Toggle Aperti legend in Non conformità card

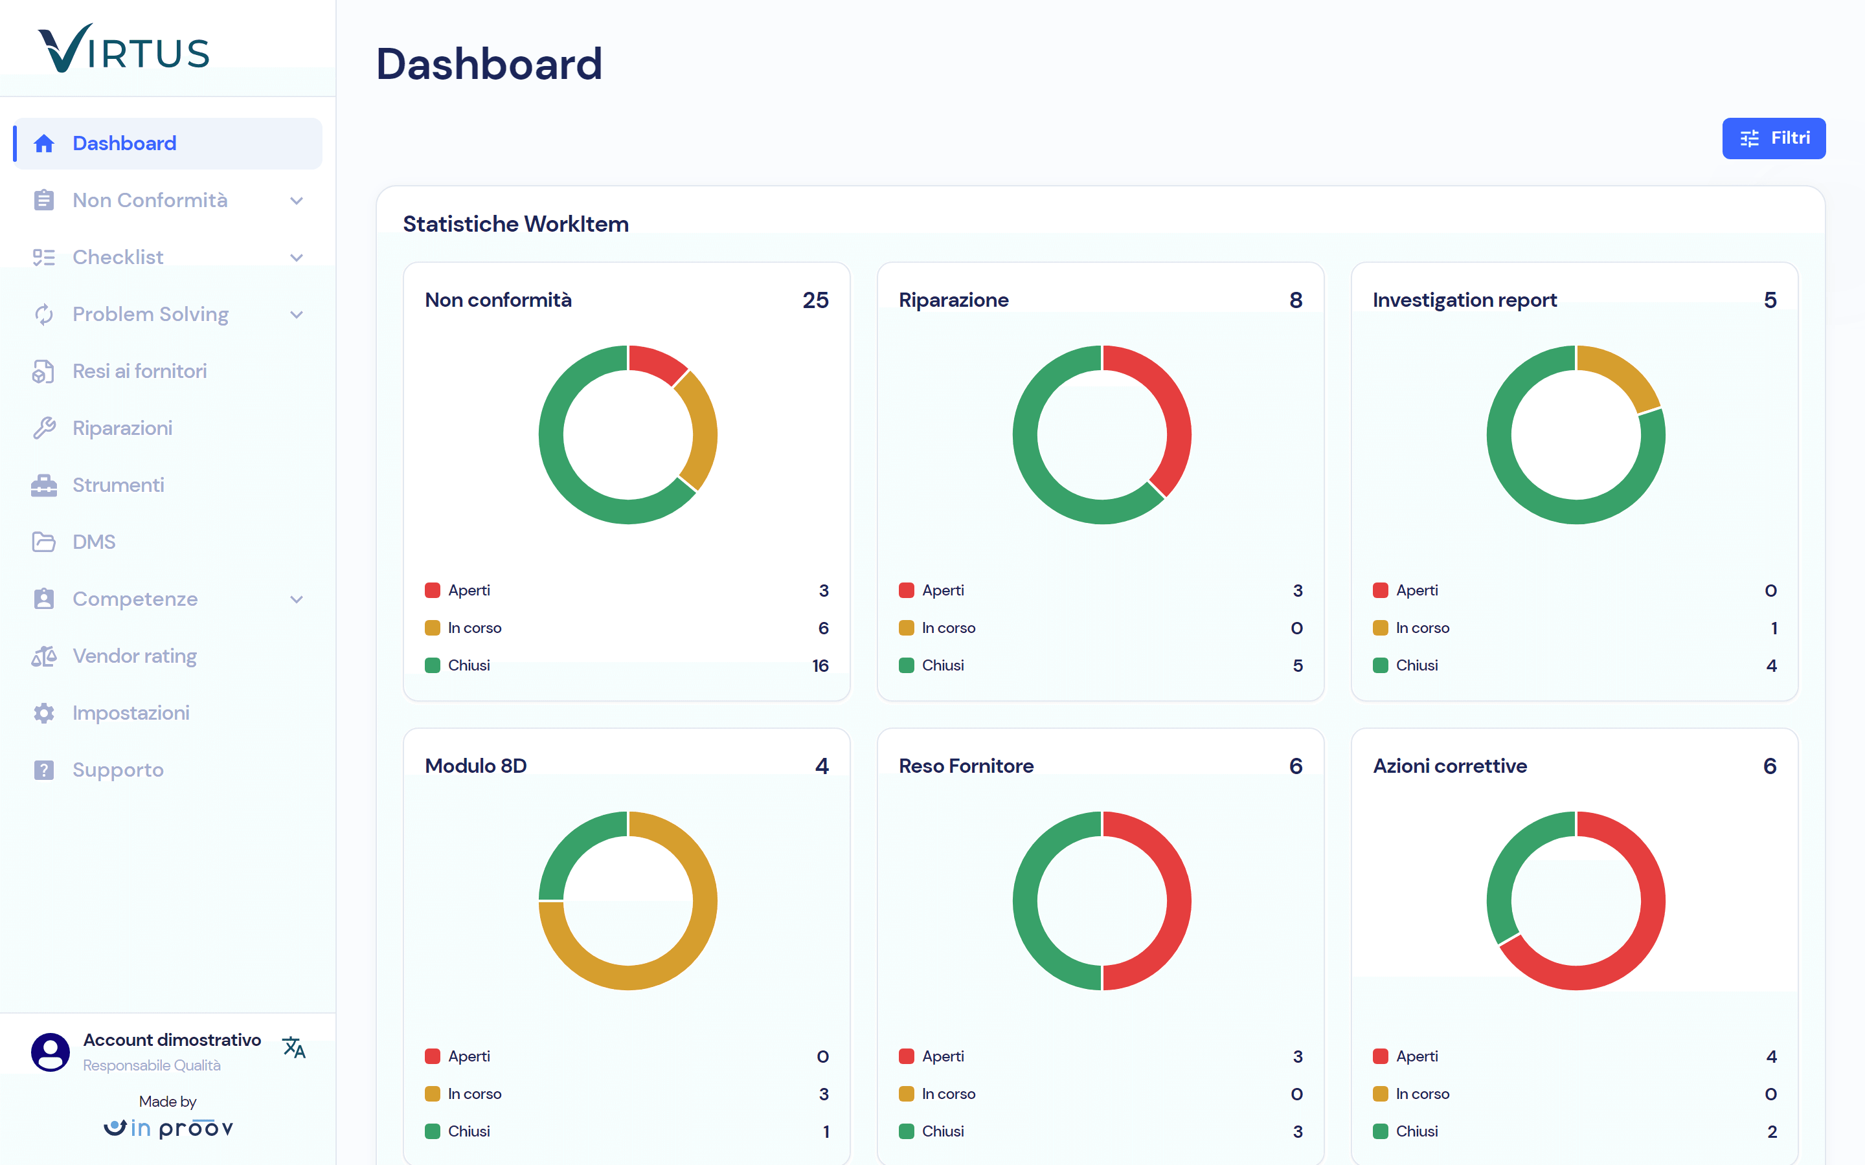(x=458, y=591)
